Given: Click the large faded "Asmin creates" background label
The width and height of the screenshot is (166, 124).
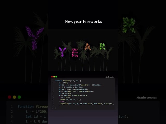Looking at the screenshot, I should pyautogui.click(x=147, y=98).
